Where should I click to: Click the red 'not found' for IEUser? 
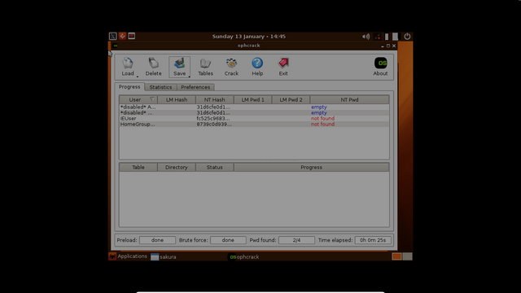pos(322,118)
